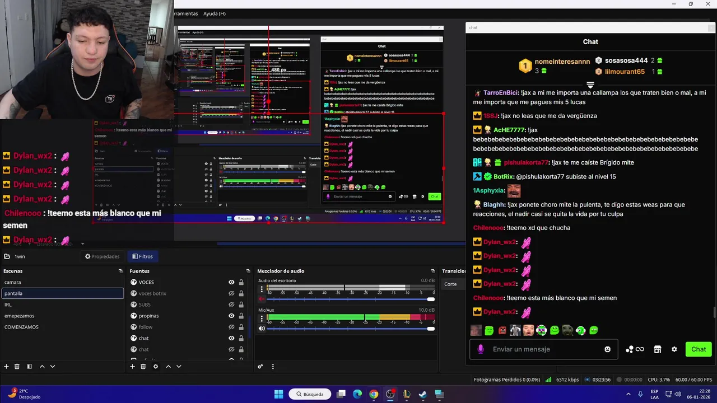This screenshot has width=717, height=403.
Task: Show the follow source
Action: pos(231,327)
